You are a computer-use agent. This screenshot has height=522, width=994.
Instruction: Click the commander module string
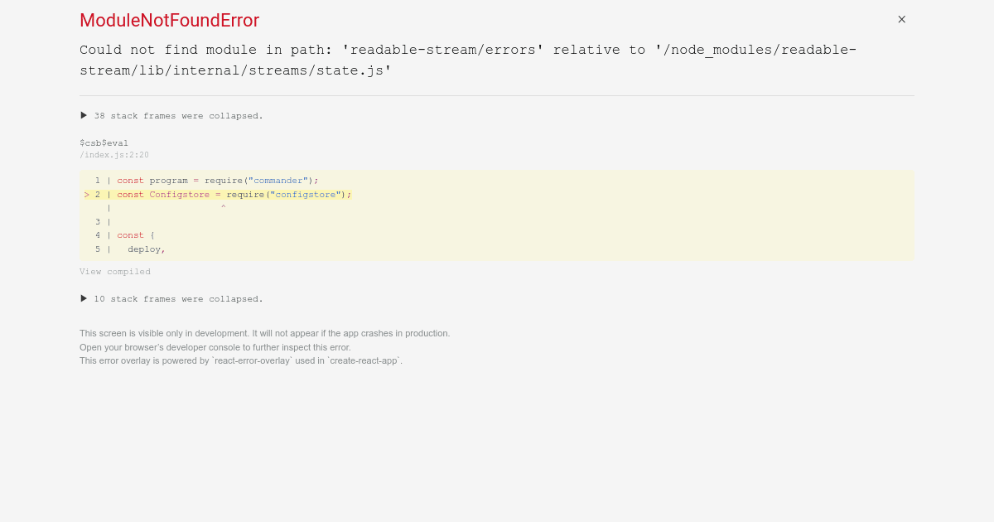[x=277, y=180]
